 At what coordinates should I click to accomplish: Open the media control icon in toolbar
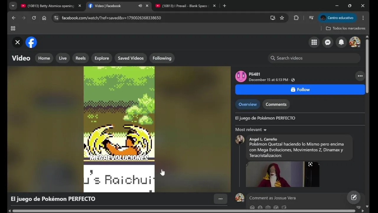(311, 18)
